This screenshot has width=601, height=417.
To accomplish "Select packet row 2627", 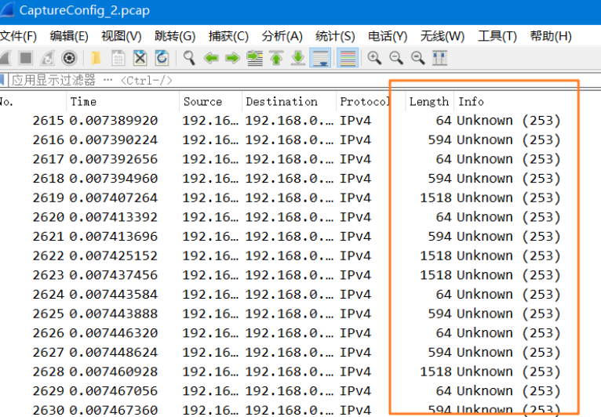I will coord(300,352).
